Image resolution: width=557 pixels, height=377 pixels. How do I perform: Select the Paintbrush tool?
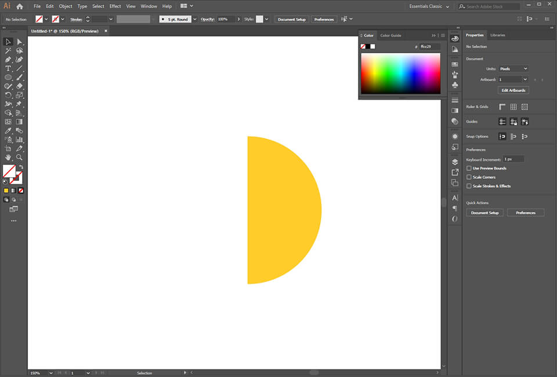(19, 78)
